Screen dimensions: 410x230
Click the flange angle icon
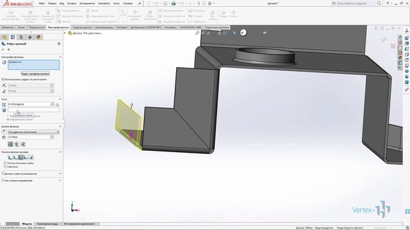pos(4,104)
